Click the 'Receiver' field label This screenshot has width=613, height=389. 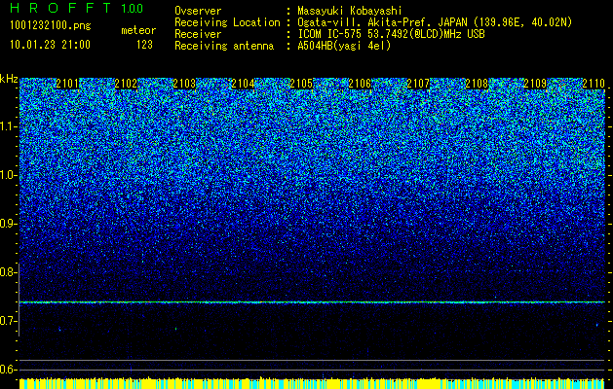(x=198, y=34)
